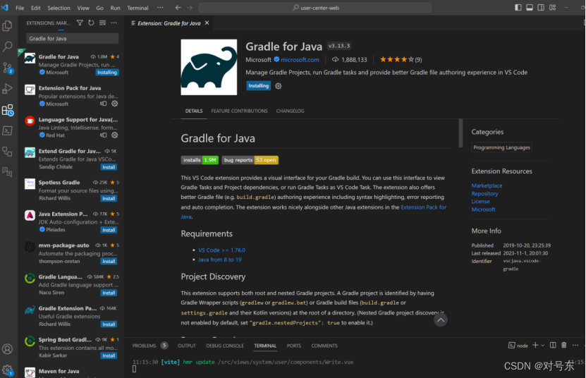
Task: Open the File menu
Action: (20, 8)
